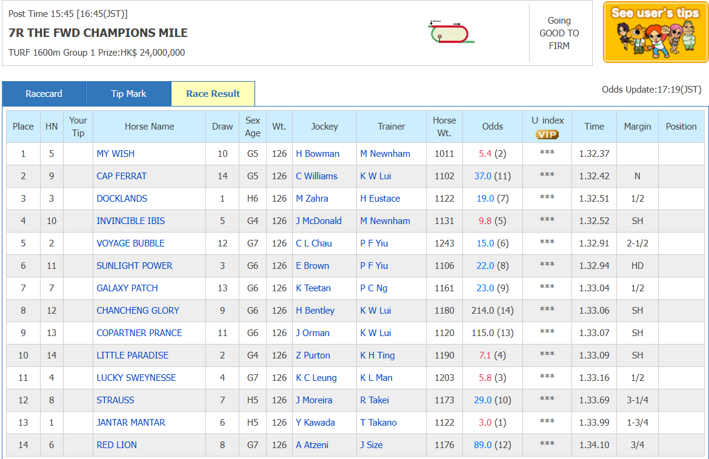View jockey A Atzeni profile
The height and width of the screenshot is (459, 709).
[x=312, y=445]
